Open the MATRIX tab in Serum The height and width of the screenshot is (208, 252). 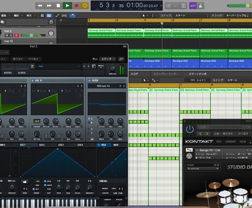pos(8,73)
